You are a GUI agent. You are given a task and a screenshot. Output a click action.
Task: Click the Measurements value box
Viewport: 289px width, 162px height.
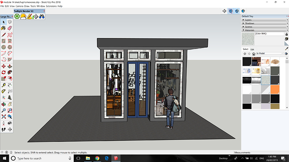pos(270,152)
